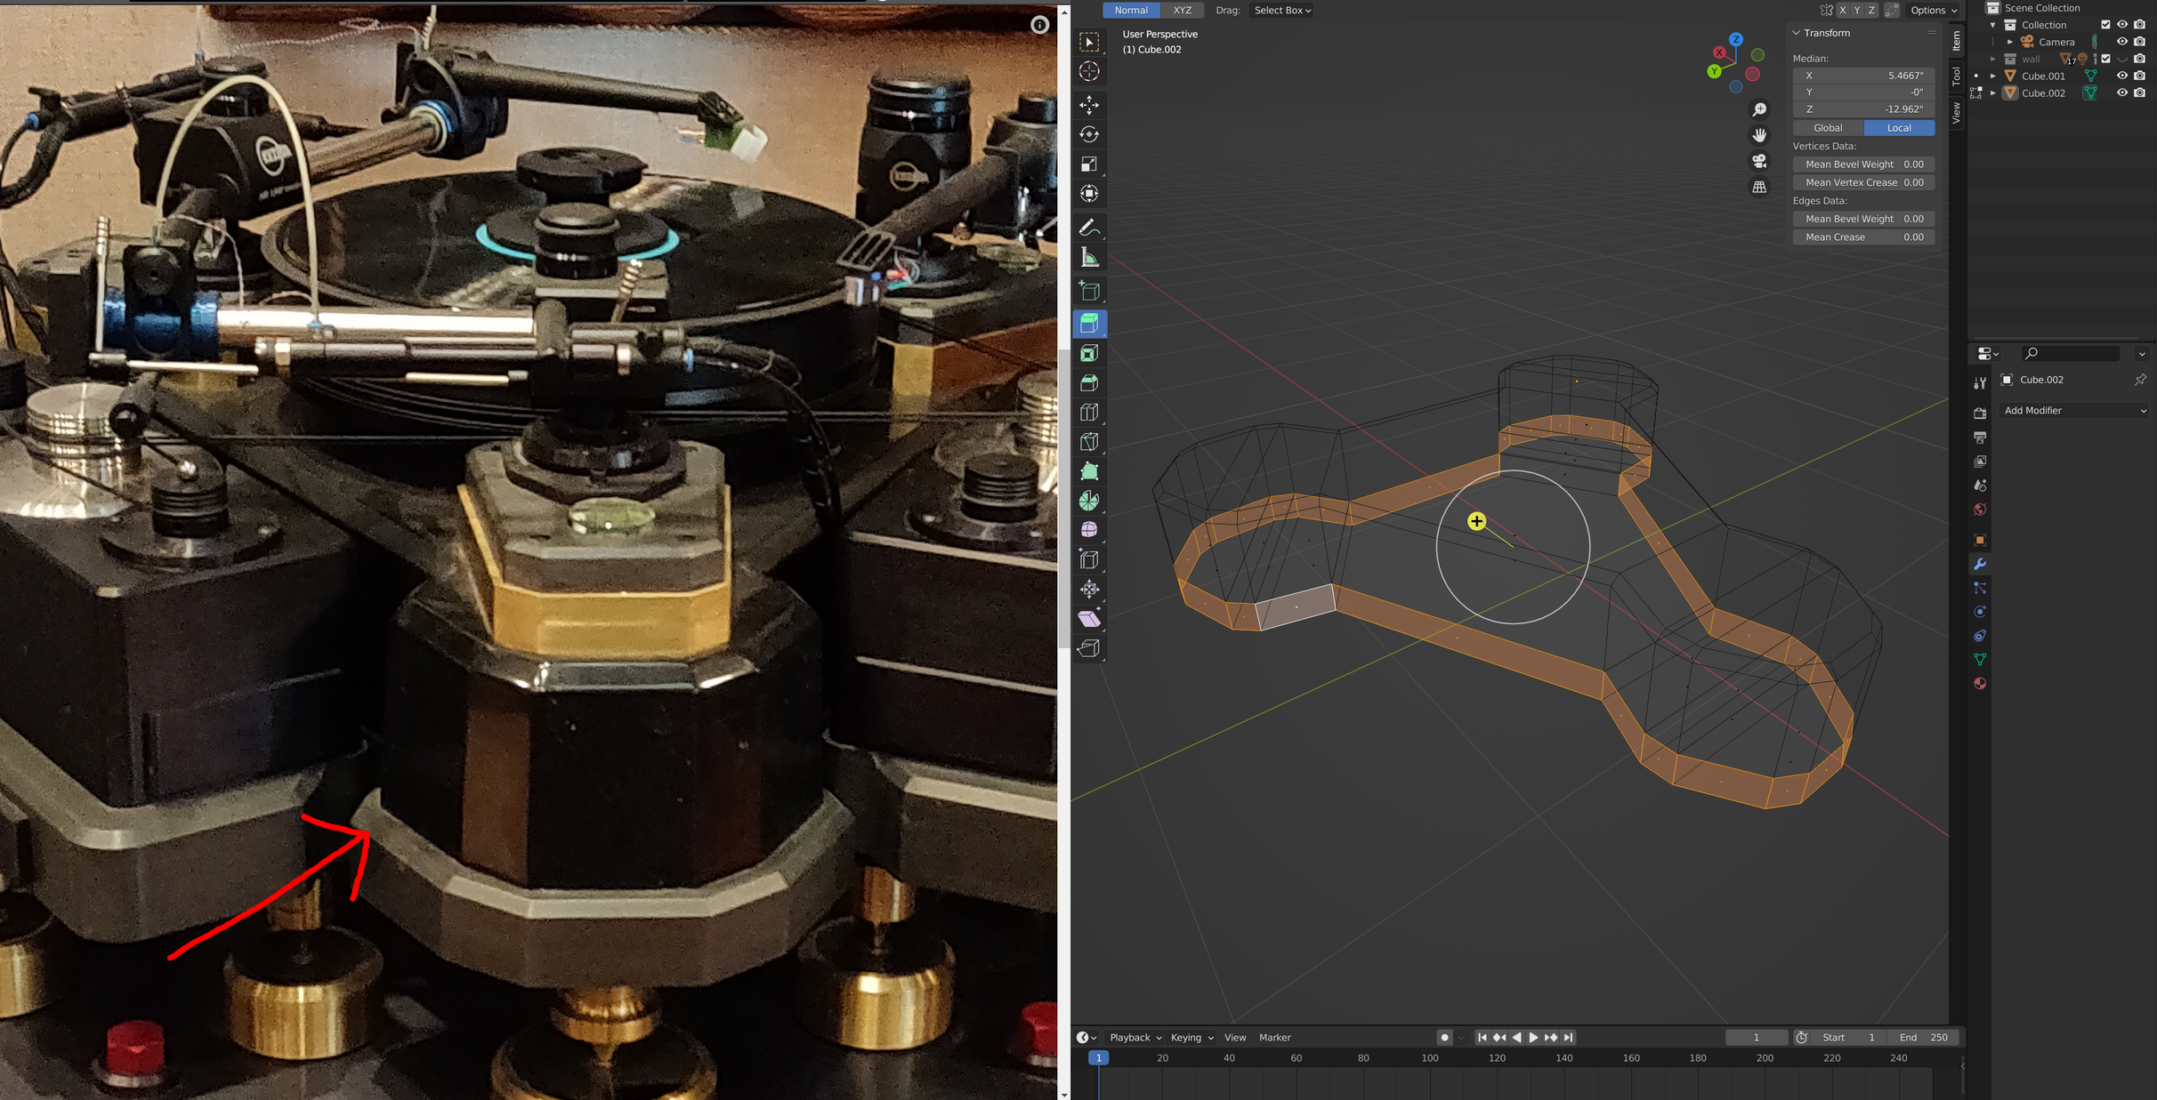This screenshot has width=2157, height=1100.
Task: Expand the Cube.002 tree item
Action: (1993, 92)
